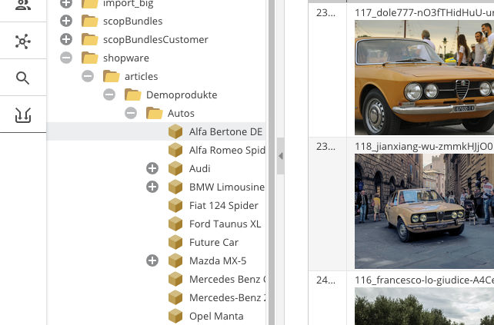Open Mazda MX-5 product label
Viewport: 494px width, 325px height.
218,260
